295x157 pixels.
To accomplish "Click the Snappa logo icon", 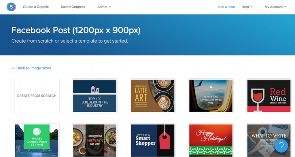I will tap(11, 7).
